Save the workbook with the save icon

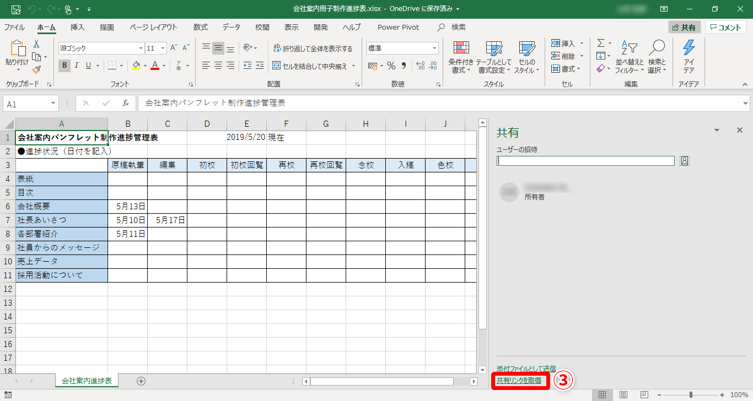point(17,9)
